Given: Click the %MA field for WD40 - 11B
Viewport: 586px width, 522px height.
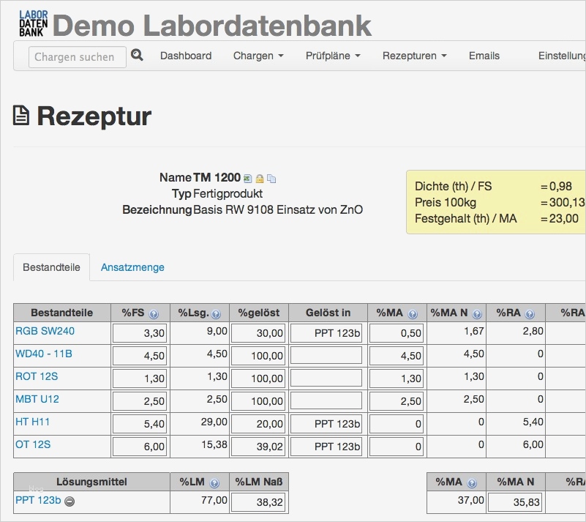Looking at the screenshot, I should (x=397, y=356).
